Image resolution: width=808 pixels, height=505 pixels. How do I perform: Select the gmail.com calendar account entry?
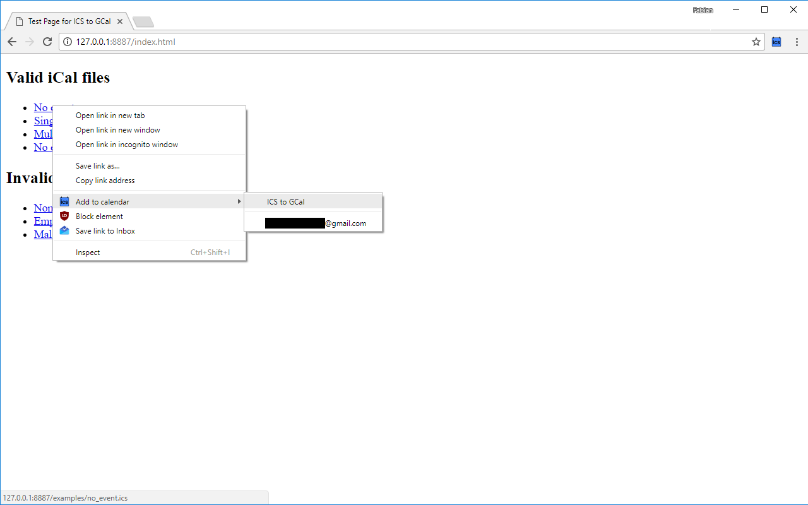click(315, 223)
